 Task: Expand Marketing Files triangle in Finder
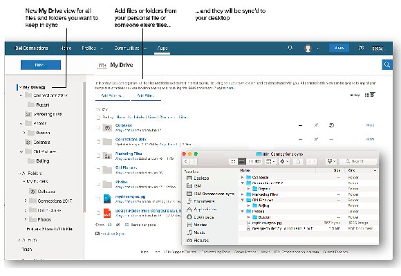coord(242,194)
